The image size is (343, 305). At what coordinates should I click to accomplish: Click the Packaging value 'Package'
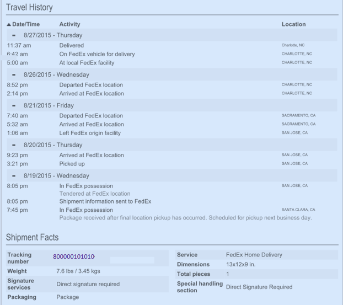coord(68,297)
